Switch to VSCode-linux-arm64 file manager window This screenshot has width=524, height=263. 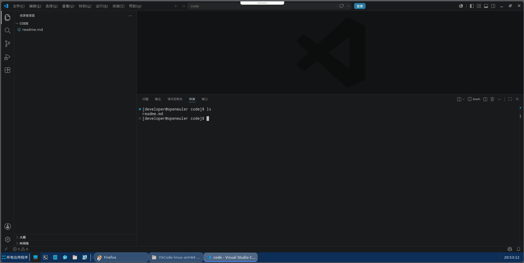click(x=176, y=257)
